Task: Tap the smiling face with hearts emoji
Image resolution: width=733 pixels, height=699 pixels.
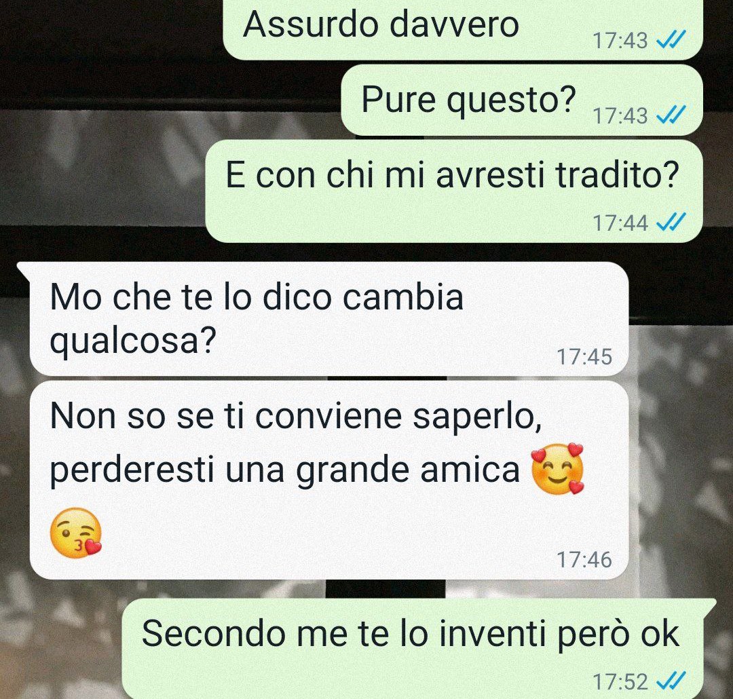Action: click(x=558, y=469)
